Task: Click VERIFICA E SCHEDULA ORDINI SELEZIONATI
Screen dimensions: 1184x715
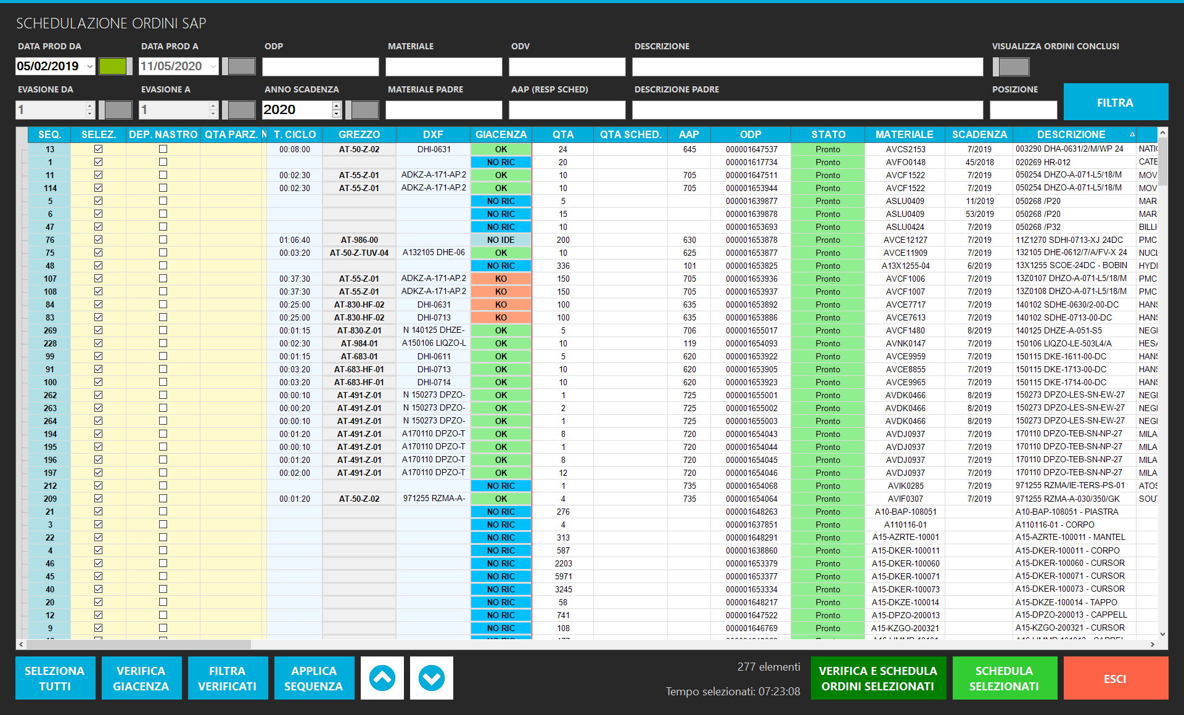Action: coord(878,678)
